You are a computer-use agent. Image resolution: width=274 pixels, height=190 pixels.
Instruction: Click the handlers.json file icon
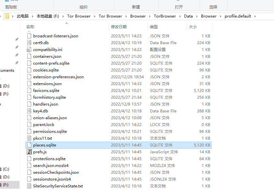pos(29,104)
